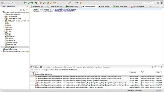The height and width of the screenshot is (92, 164).
Task: Expand the JRE System Library node
Action: coord(4,21)
